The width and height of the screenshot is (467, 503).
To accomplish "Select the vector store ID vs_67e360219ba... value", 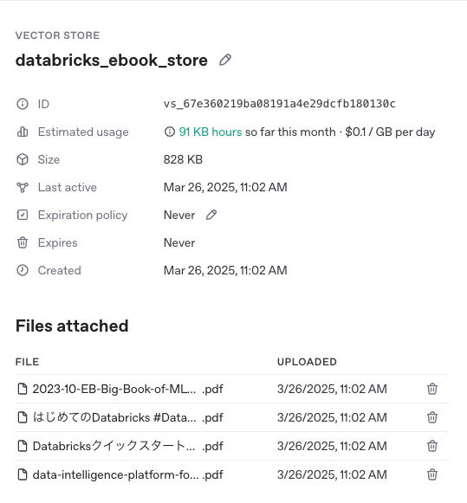I will click(280, 104).
